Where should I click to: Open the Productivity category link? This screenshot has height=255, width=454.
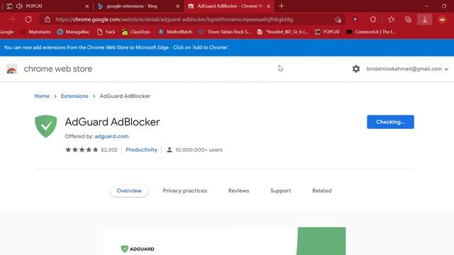pos(141,149)
